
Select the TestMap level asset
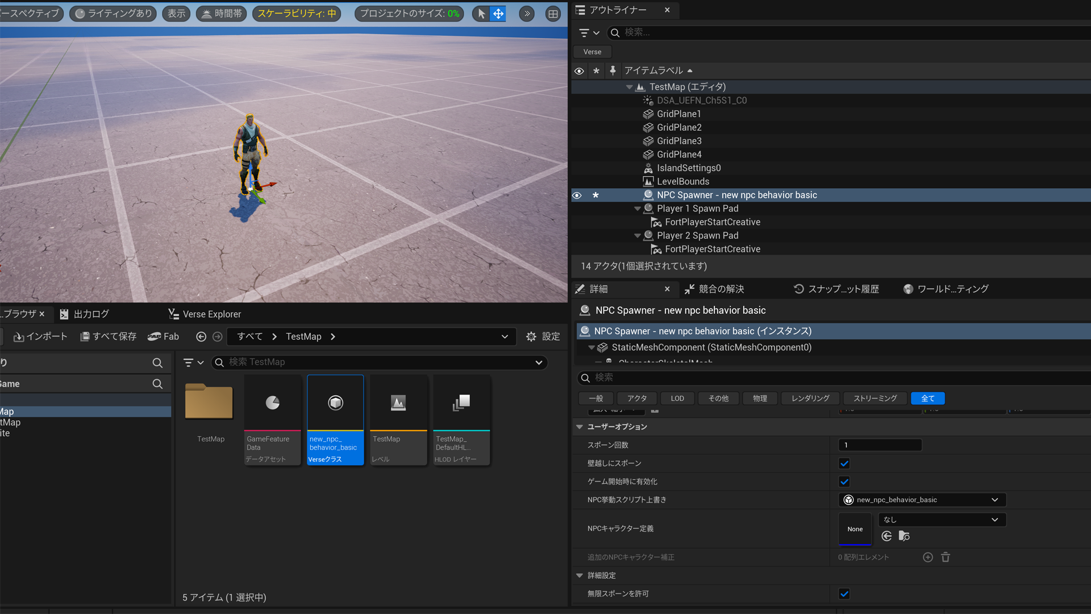point(398,420)
